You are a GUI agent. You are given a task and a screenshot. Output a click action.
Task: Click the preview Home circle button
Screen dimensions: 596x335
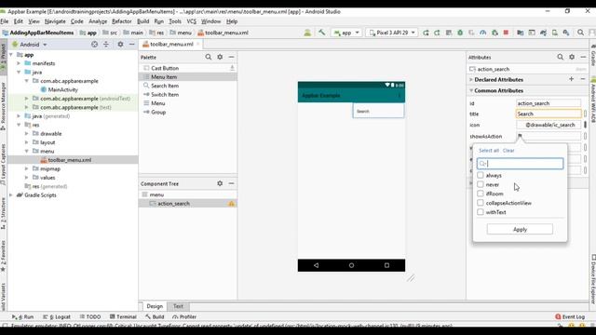tap(351, 265)
